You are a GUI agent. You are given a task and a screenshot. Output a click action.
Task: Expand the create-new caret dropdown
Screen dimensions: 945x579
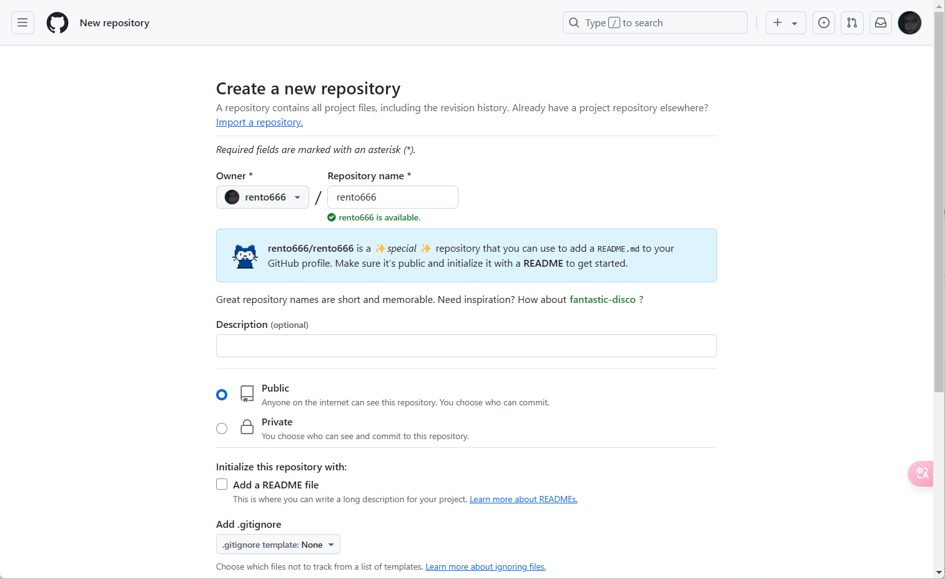pos(794,24)
